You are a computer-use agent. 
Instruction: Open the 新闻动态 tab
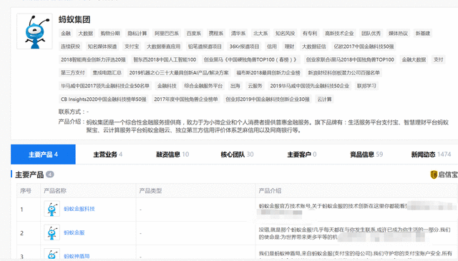pos(431,154)
